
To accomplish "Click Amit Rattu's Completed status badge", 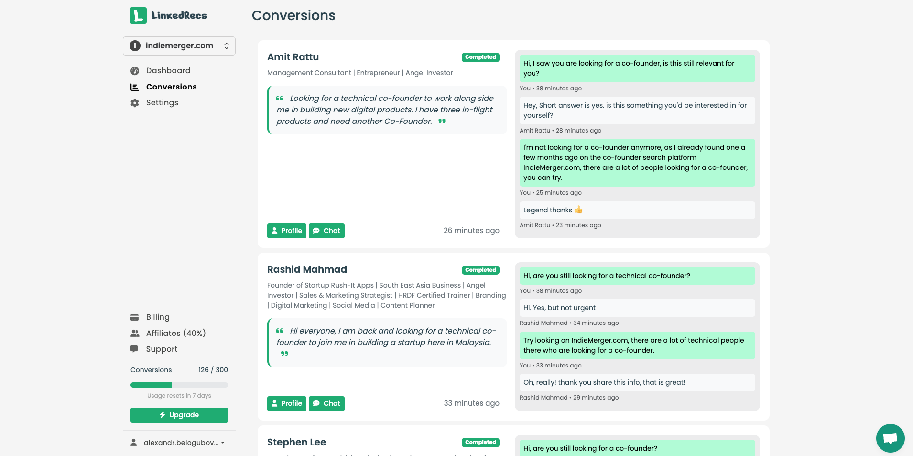I will 480,57.
